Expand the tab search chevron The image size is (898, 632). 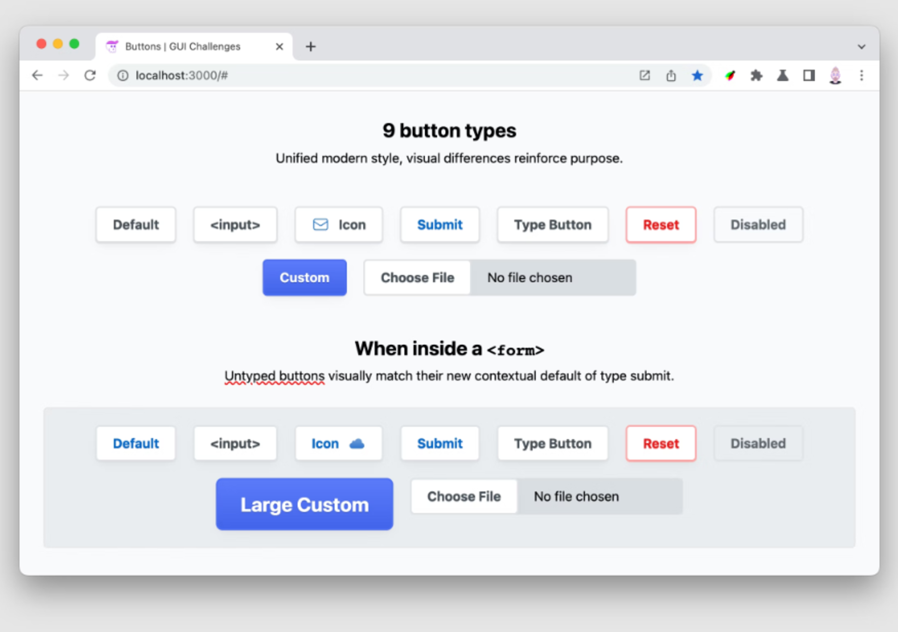(x=861, y=47)
